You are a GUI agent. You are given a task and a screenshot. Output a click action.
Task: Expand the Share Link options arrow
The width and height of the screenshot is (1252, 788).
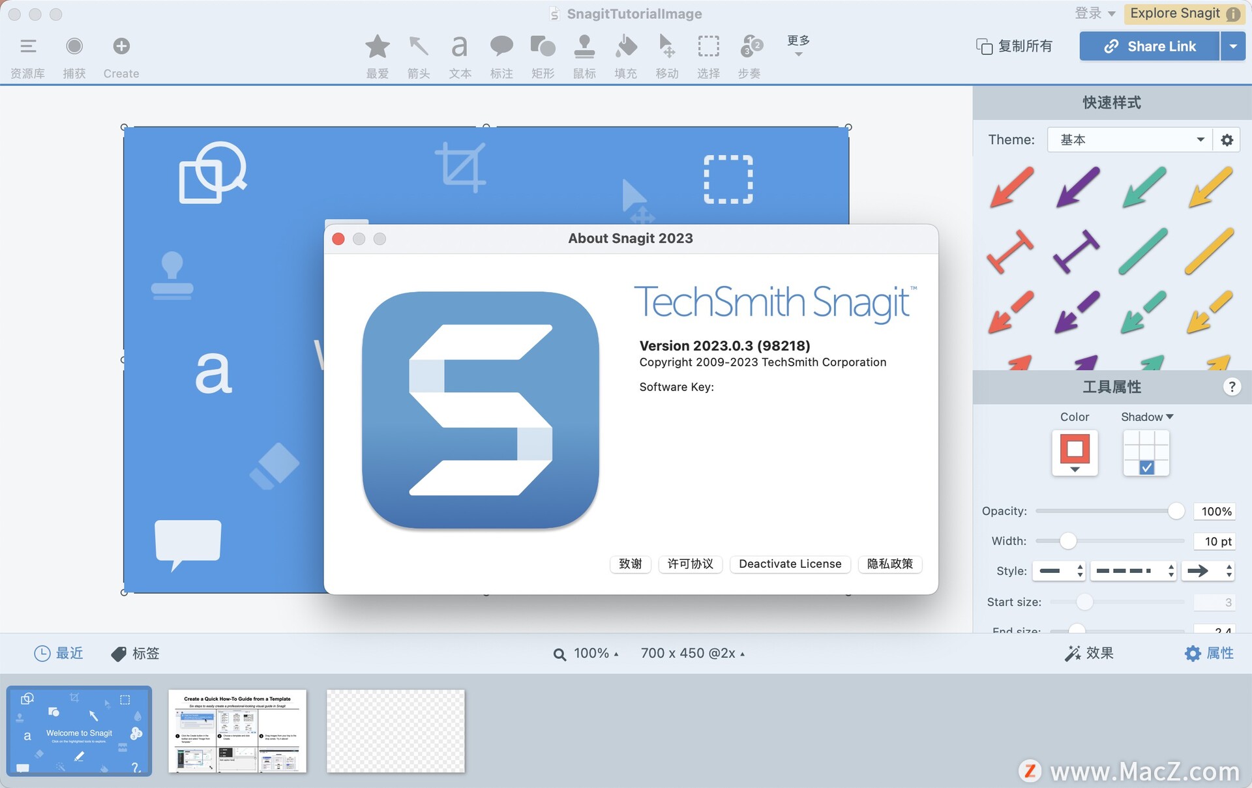click(1234, 46)
